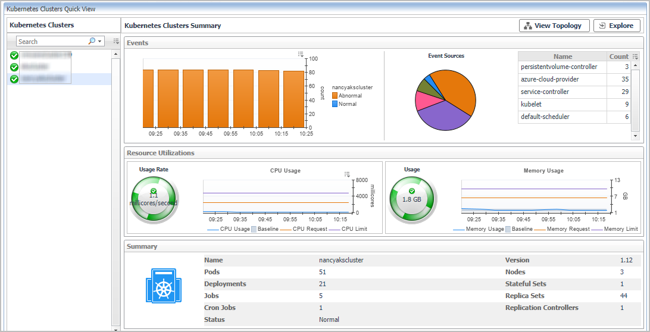Screen dimensions: 650x332
Task: Click the Explore button
Action: (617, 26)
